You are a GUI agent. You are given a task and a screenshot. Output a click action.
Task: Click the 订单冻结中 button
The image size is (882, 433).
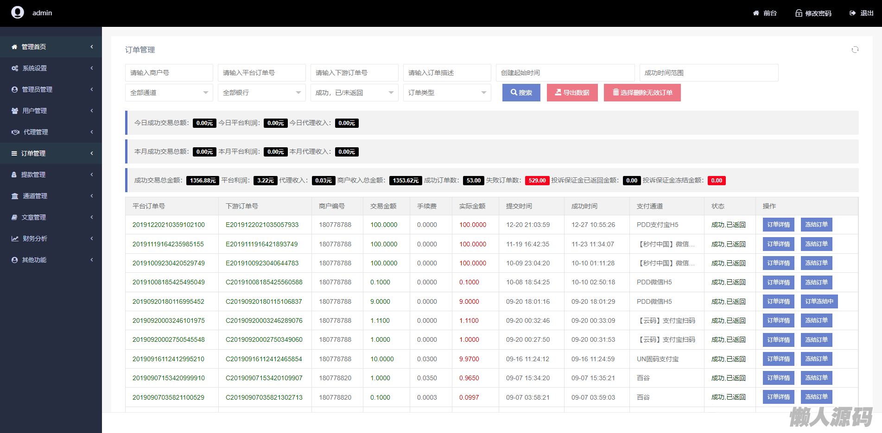pyautogui.click(x=819, y=301)
